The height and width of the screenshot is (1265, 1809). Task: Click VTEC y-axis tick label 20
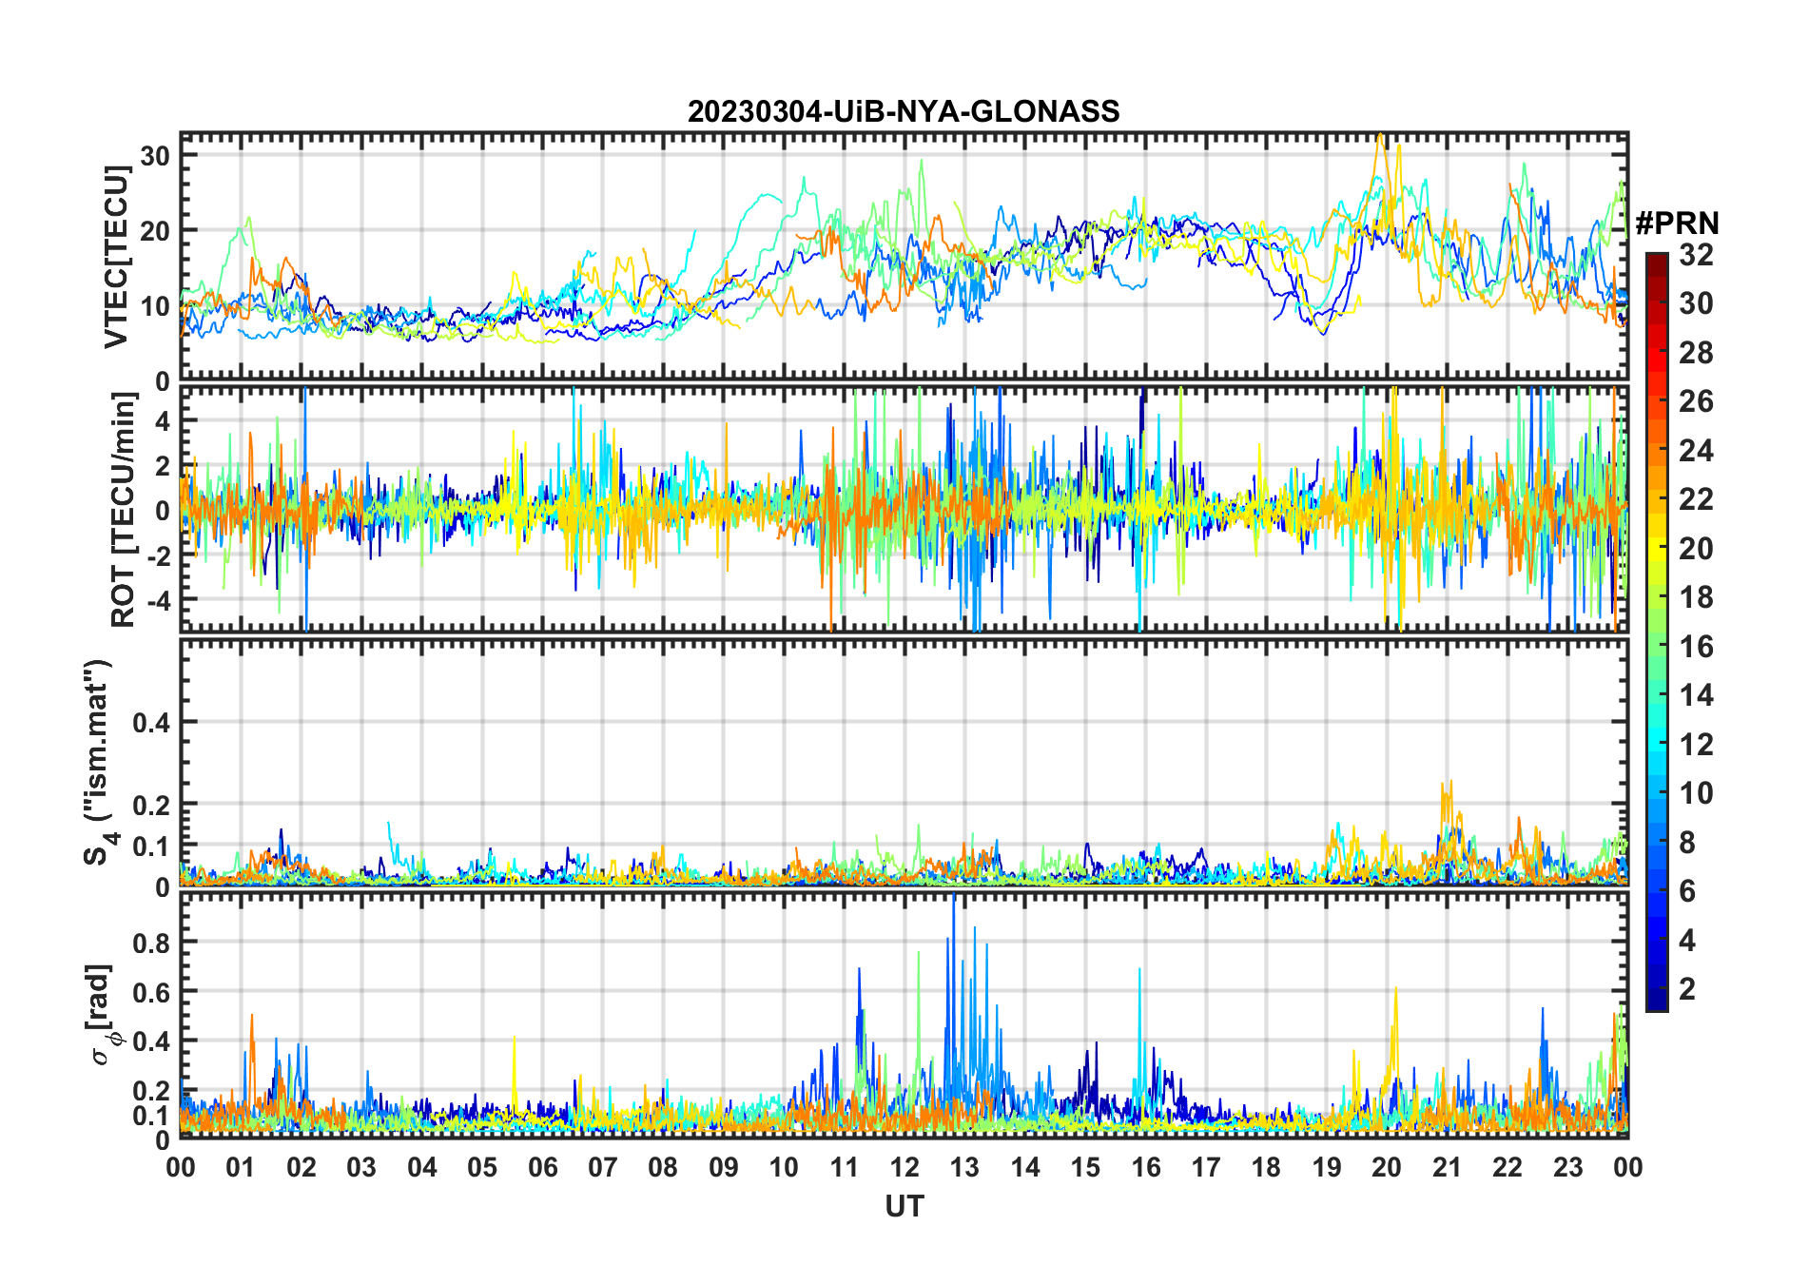point(155,231)
